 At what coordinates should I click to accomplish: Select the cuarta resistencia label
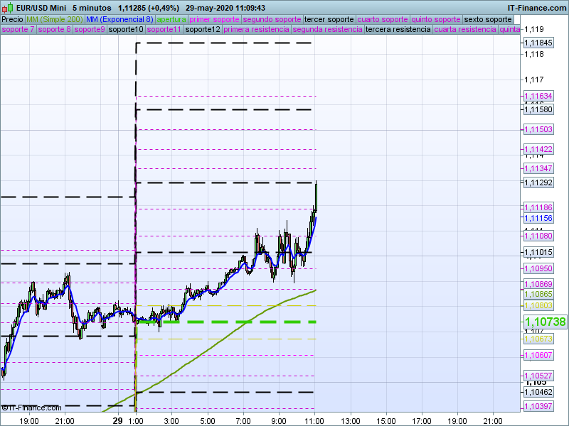(465, 29)
